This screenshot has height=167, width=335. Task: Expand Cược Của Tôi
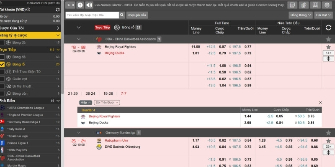point(58,28)
